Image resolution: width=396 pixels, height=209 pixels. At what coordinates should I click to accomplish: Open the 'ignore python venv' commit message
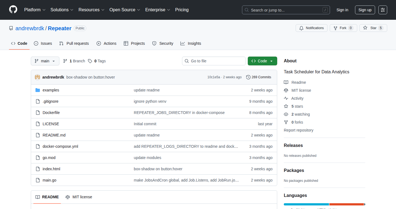pyautogui.click(x=150, y=101)
